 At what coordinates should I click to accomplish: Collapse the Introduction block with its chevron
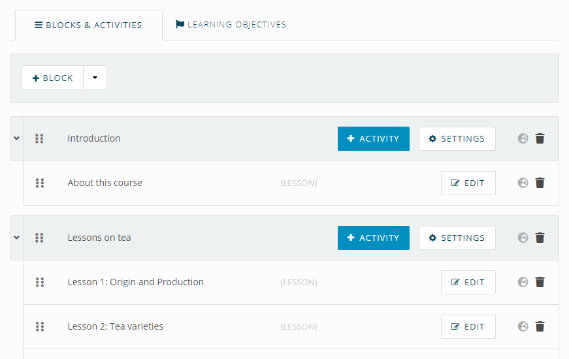(16, 138)
